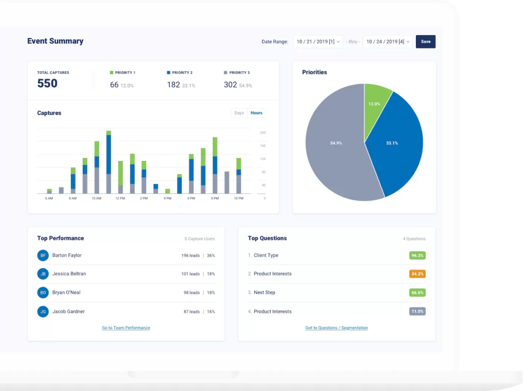Click the green Priority 1 legend square
Viewport: 523px width, 391px height.
click(x=111, y=72)
